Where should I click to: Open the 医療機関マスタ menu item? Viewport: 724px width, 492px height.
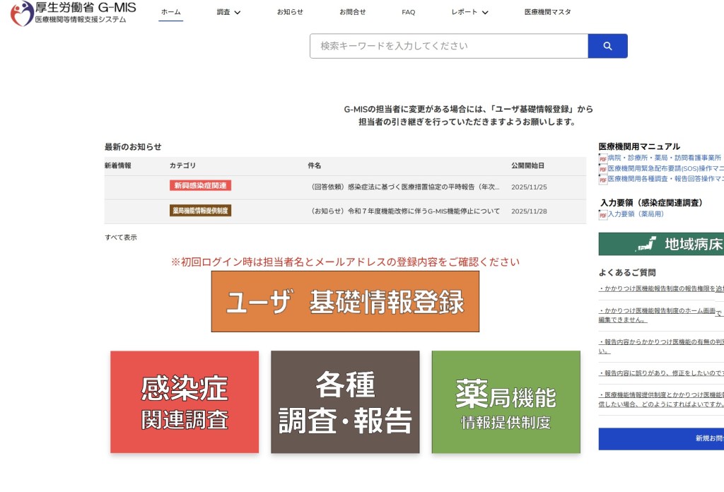pyautogui.click(x=547, y=12)
